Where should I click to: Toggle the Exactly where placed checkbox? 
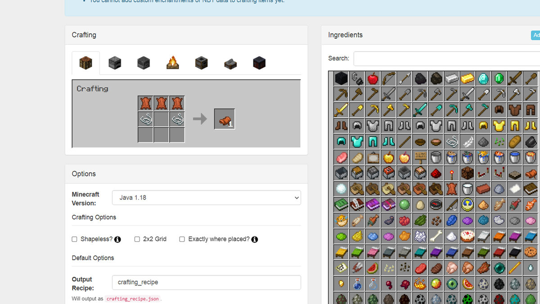182,239
